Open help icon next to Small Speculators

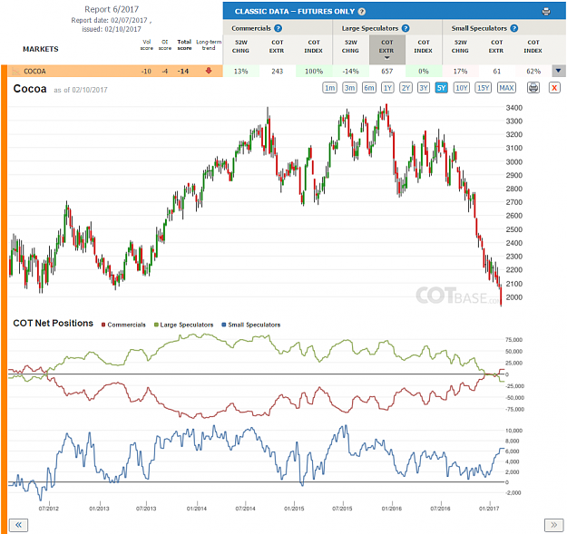point(514,28)
